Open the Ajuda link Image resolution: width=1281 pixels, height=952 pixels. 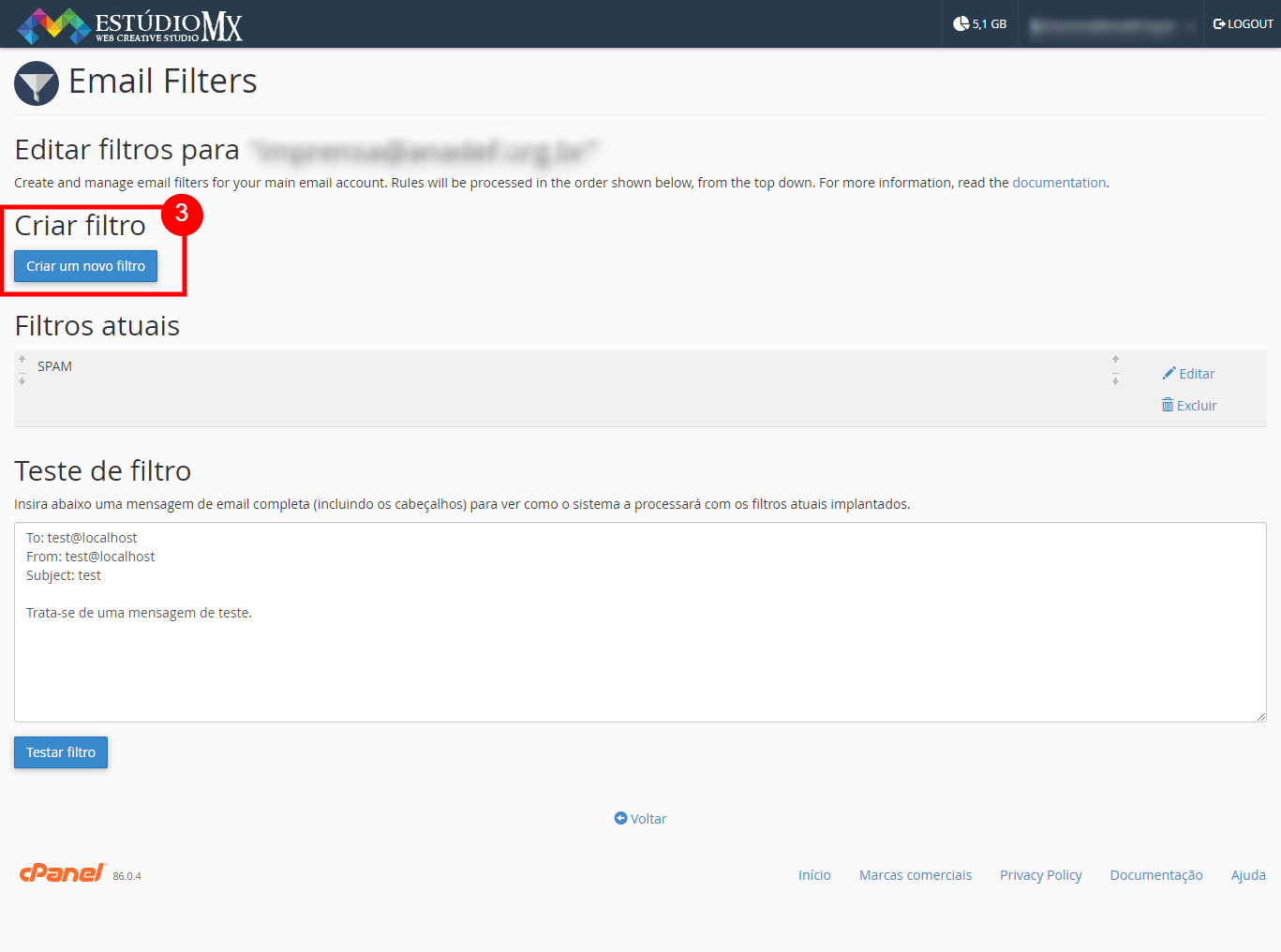1247,874
